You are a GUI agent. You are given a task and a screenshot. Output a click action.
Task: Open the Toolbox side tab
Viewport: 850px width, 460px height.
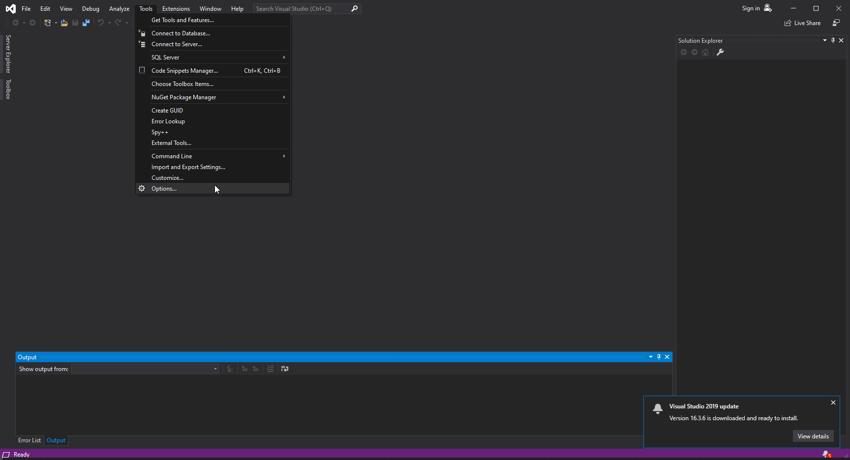pyautogui.click(x=8, y=89)
